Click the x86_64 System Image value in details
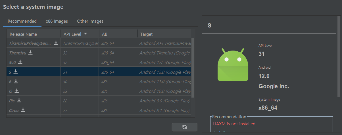 (x=268, y=108)
